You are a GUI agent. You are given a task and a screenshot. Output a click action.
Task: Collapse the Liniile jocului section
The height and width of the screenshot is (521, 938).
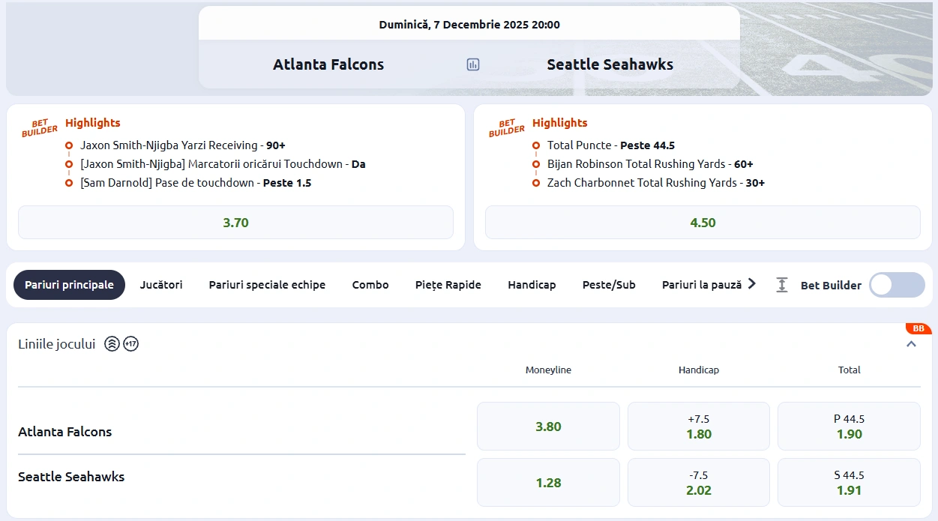(x=911, y=343)
